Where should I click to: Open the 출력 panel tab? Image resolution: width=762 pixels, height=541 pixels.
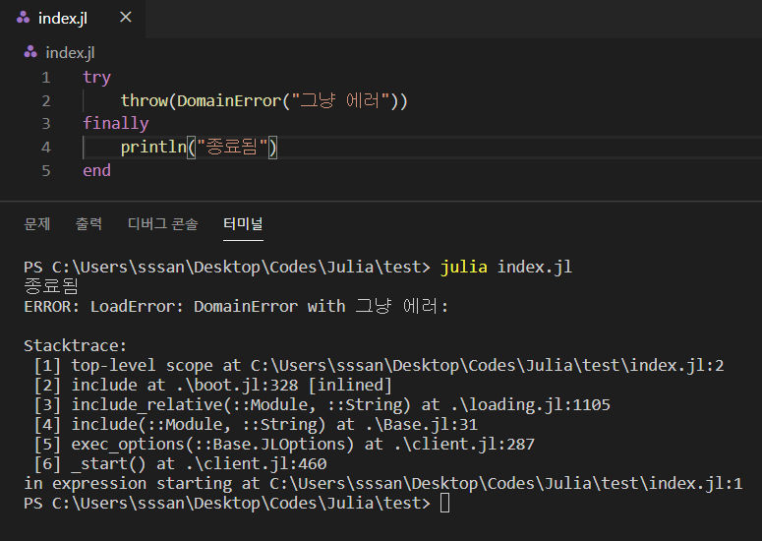tap(88, 223)
